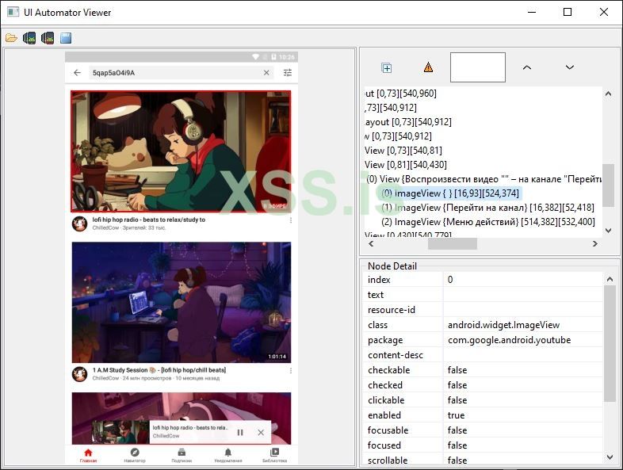Click the 1 A.M Study Session thumbnail
This screenshot has width=623, height=470.
(x=182, y=302)
